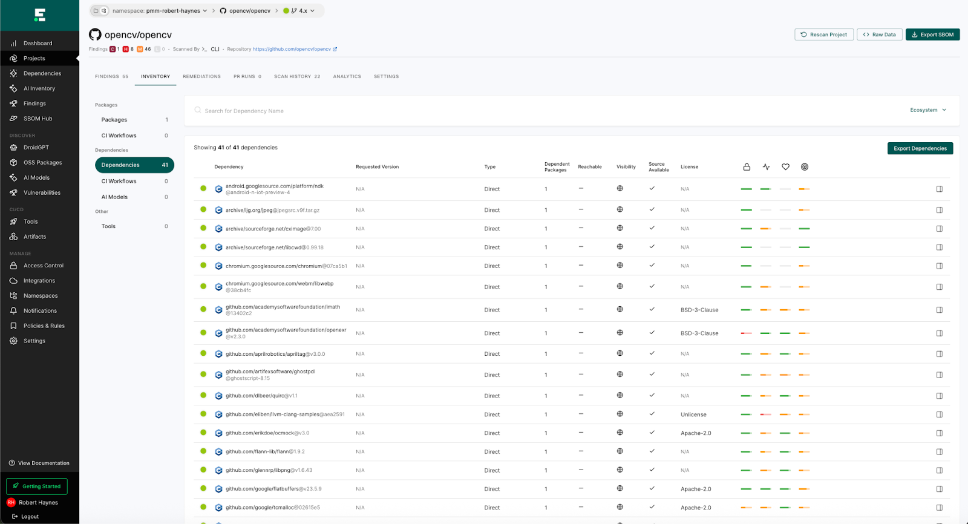Open github.com/glennrp/libpng dependency
This screenshot has width=968, height=524.
tap(269, 470)
